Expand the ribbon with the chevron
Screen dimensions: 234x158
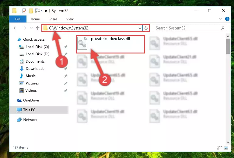(220, 19)
